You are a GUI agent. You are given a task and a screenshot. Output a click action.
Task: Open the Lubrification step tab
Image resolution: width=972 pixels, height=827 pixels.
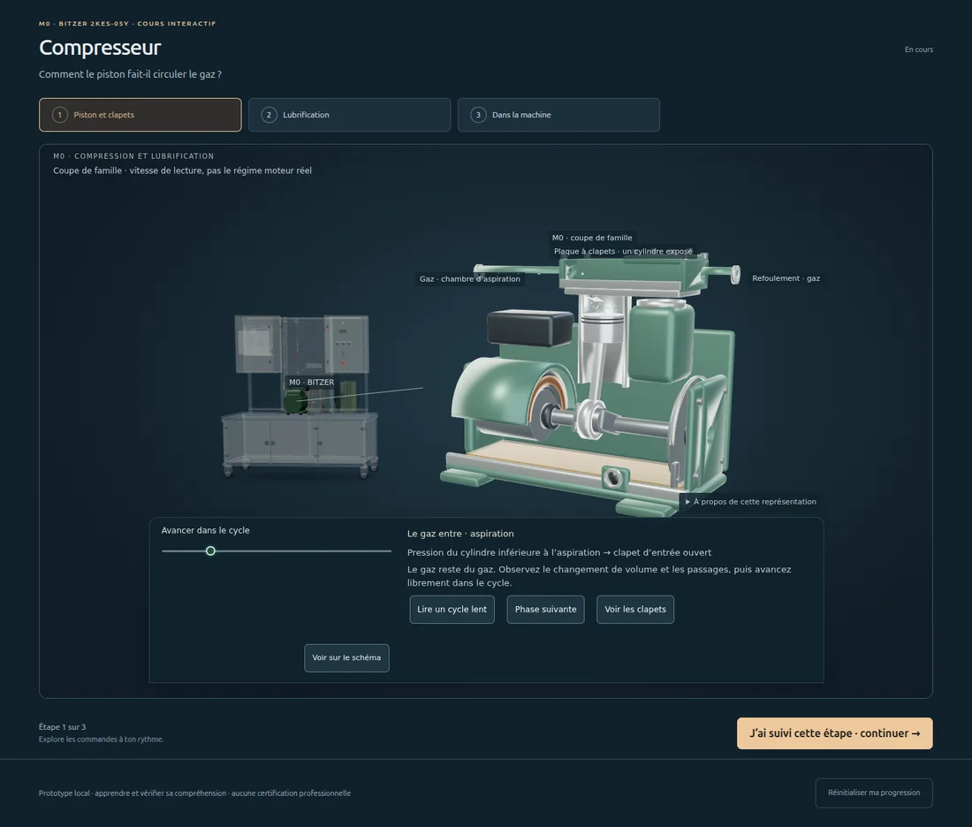349,115
